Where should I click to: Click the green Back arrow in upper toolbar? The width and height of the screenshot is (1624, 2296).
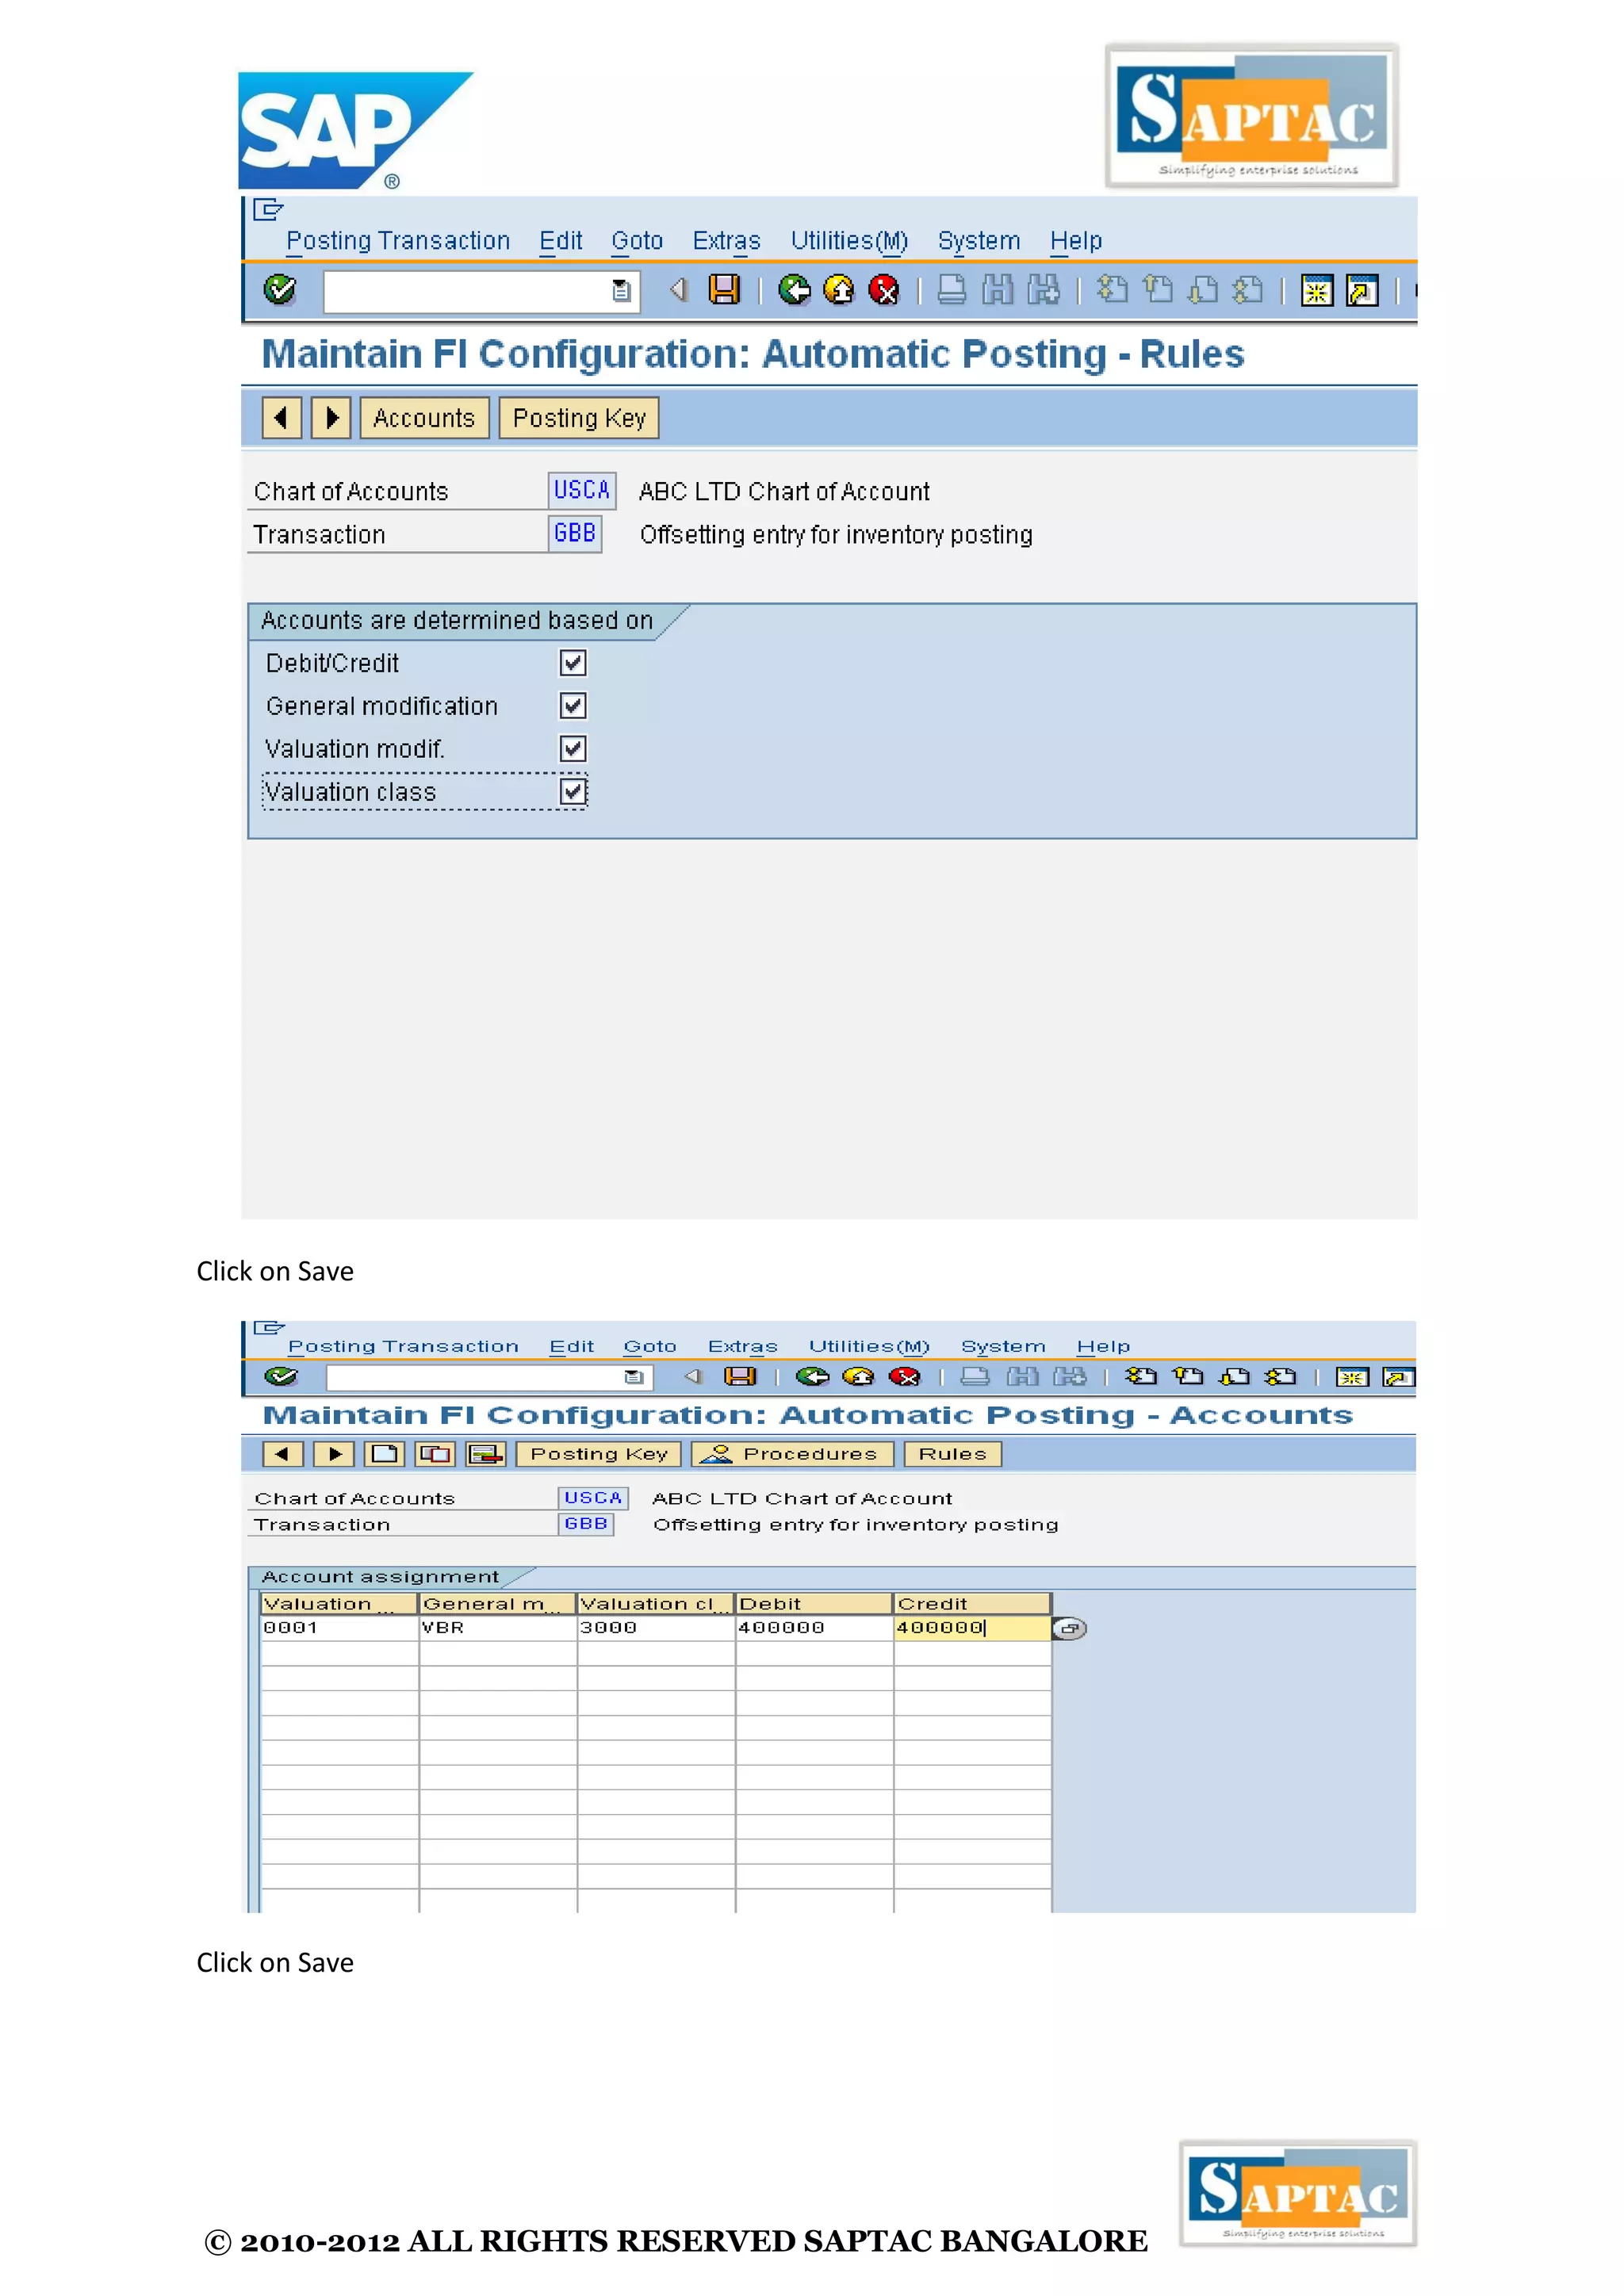(794, 290)
